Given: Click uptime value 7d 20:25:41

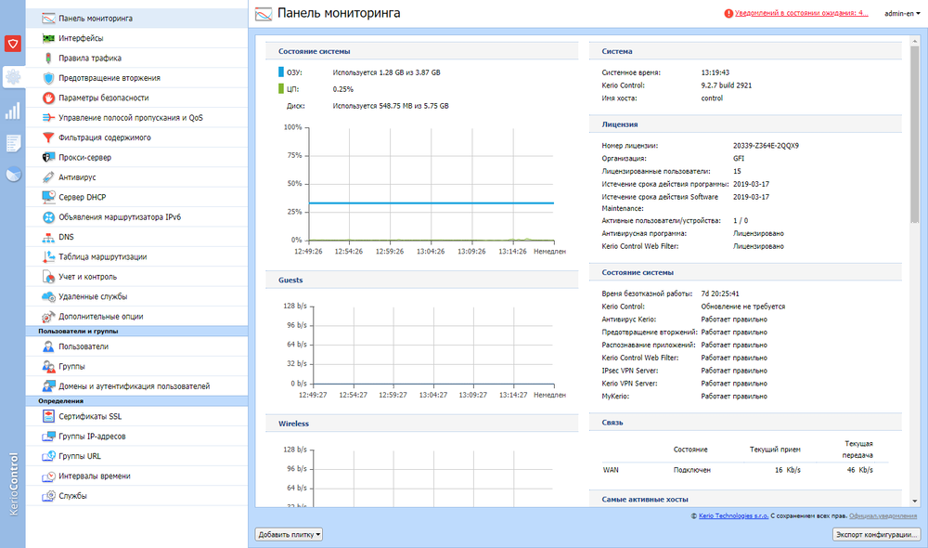Looking at the screenshot, I should [x=720, y=294].
